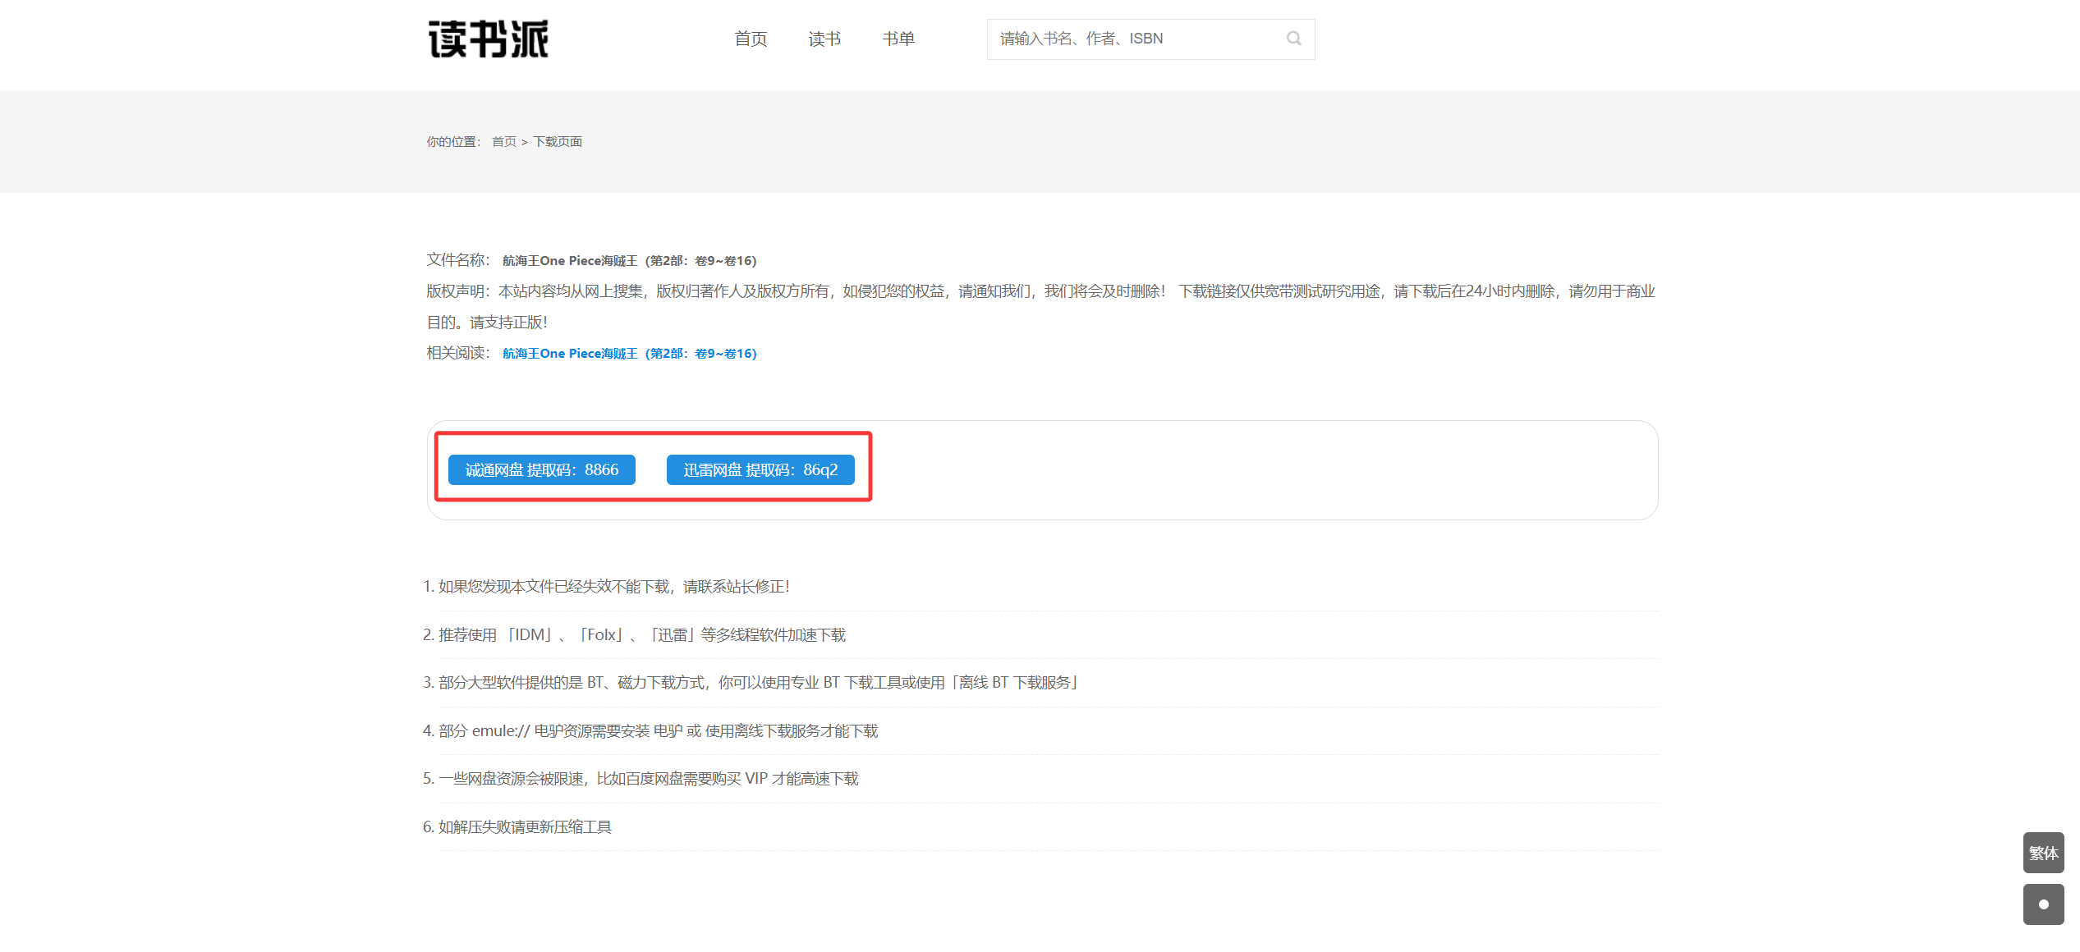This screenshot has height=952, width=2080.
Task: Go to the 读书 navigation item
Action: pyautogui.click(x=824, y=39)
